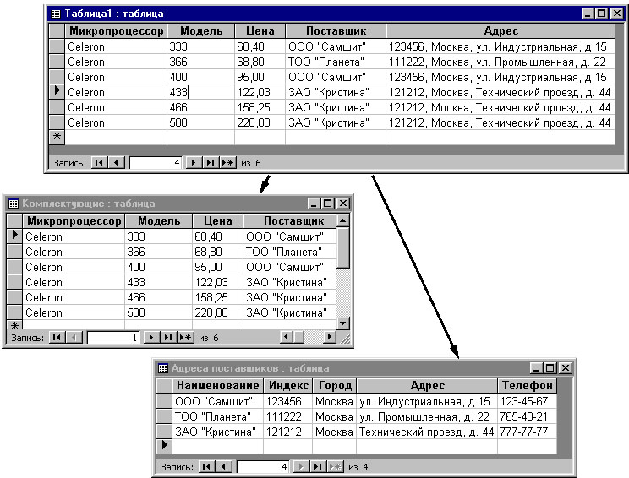Click index 111222 in Адреса поставщиков
This screenshot has height=478, width=629.
coord(288,416)
